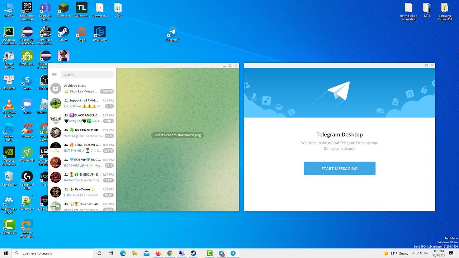The width and height of the screenshot is (459, 258).
Task: Open the TỔNG BOT WEG... chat
Action: (x=82, y=148)
